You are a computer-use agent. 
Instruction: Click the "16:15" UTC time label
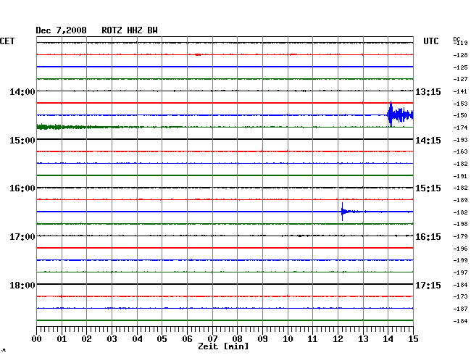pyautogui.click(x=428, y=237)
